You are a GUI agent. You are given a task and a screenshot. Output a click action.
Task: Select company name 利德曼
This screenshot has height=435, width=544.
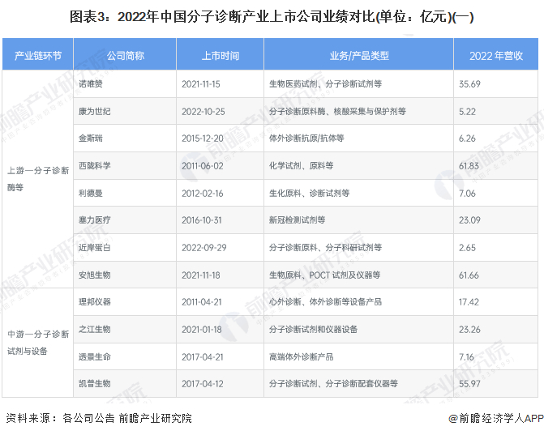click(91, 193)
